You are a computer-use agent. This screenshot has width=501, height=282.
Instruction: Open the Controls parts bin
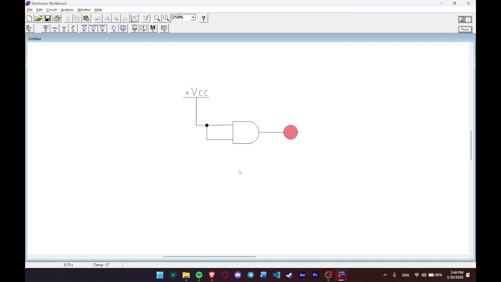pyautogui.click(x=143, y=28)
